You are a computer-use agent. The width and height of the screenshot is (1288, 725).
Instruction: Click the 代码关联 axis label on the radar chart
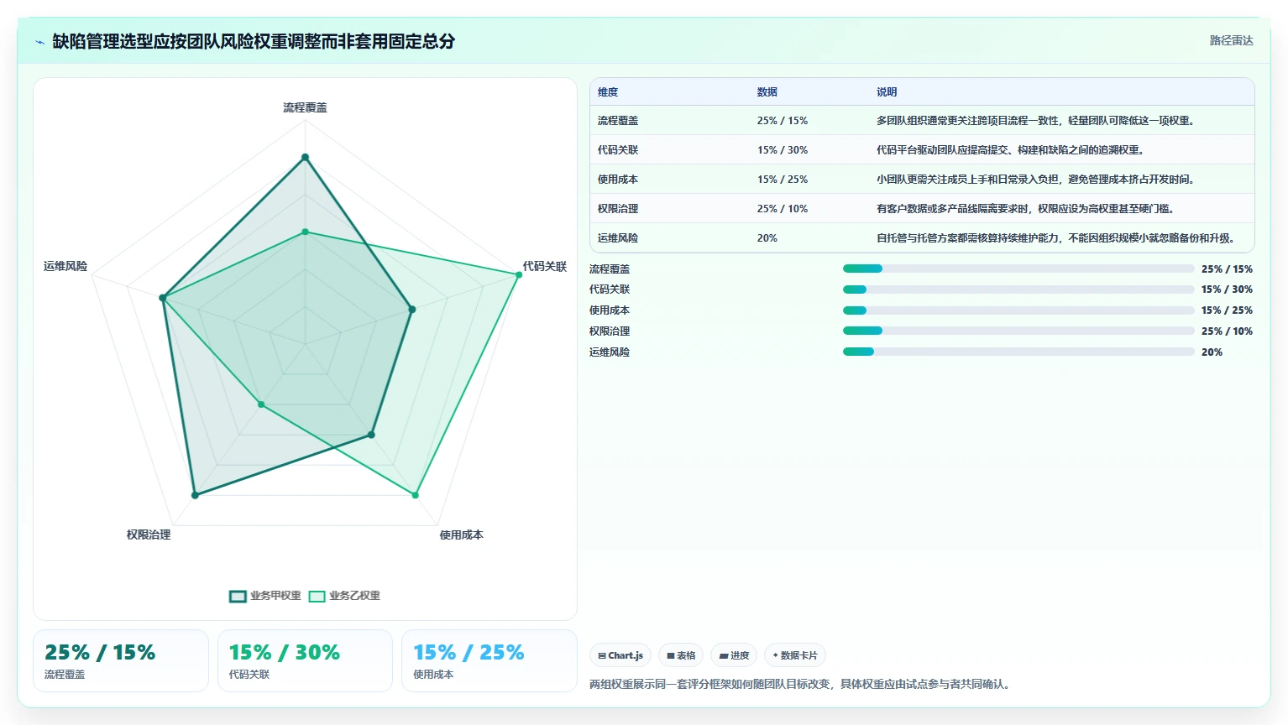click(545, 266)
